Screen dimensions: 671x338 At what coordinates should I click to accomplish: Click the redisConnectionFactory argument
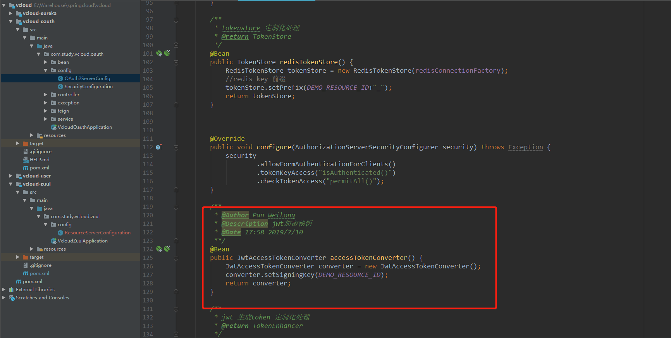click(458, 71)
